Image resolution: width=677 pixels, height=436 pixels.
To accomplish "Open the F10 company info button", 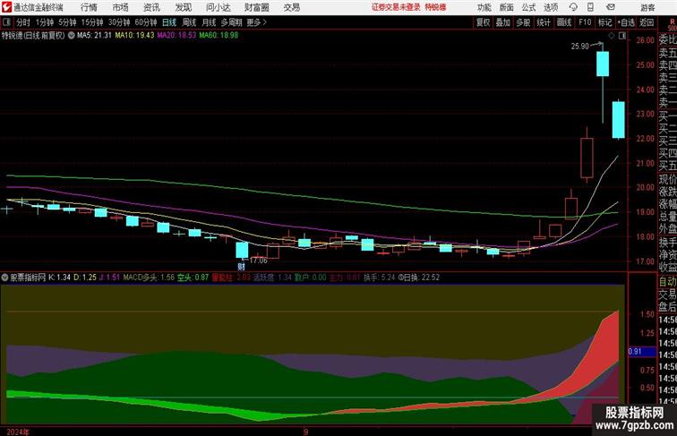I will tap(585, 22).
